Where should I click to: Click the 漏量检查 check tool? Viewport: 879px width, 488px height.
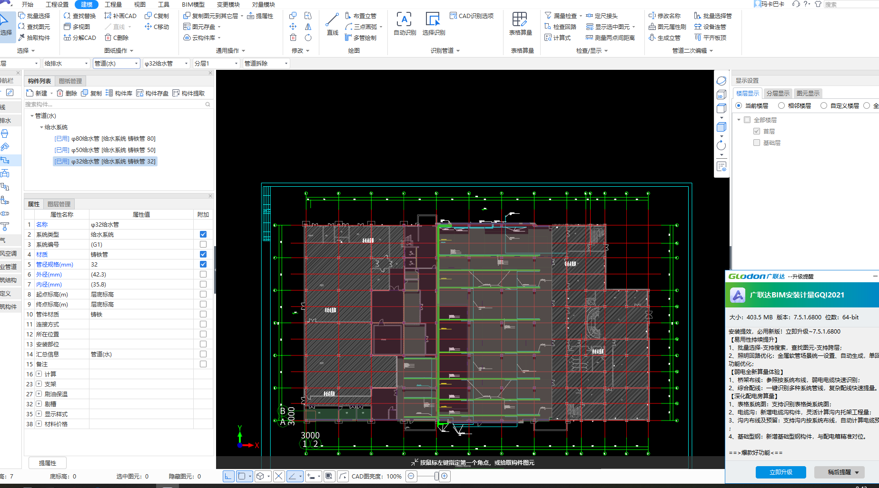click(x=563, y=16)
